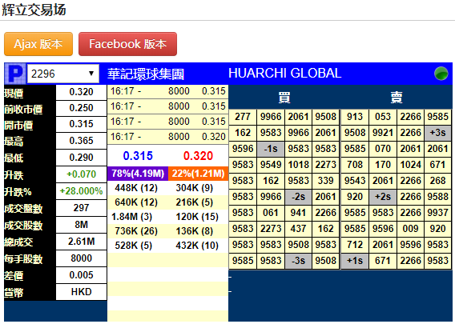Click the purple 78%(4.19M) buy ratio bar
Viewport: 455px width, 324px height.
[x=138, y=174]
